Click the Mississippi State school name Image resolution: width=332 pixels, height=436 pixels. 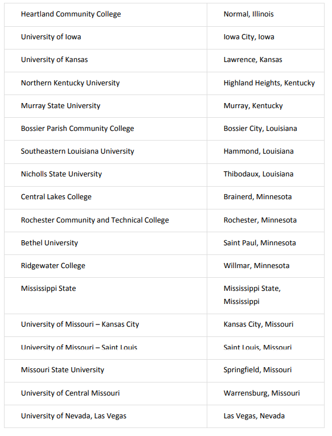(48, 289)
